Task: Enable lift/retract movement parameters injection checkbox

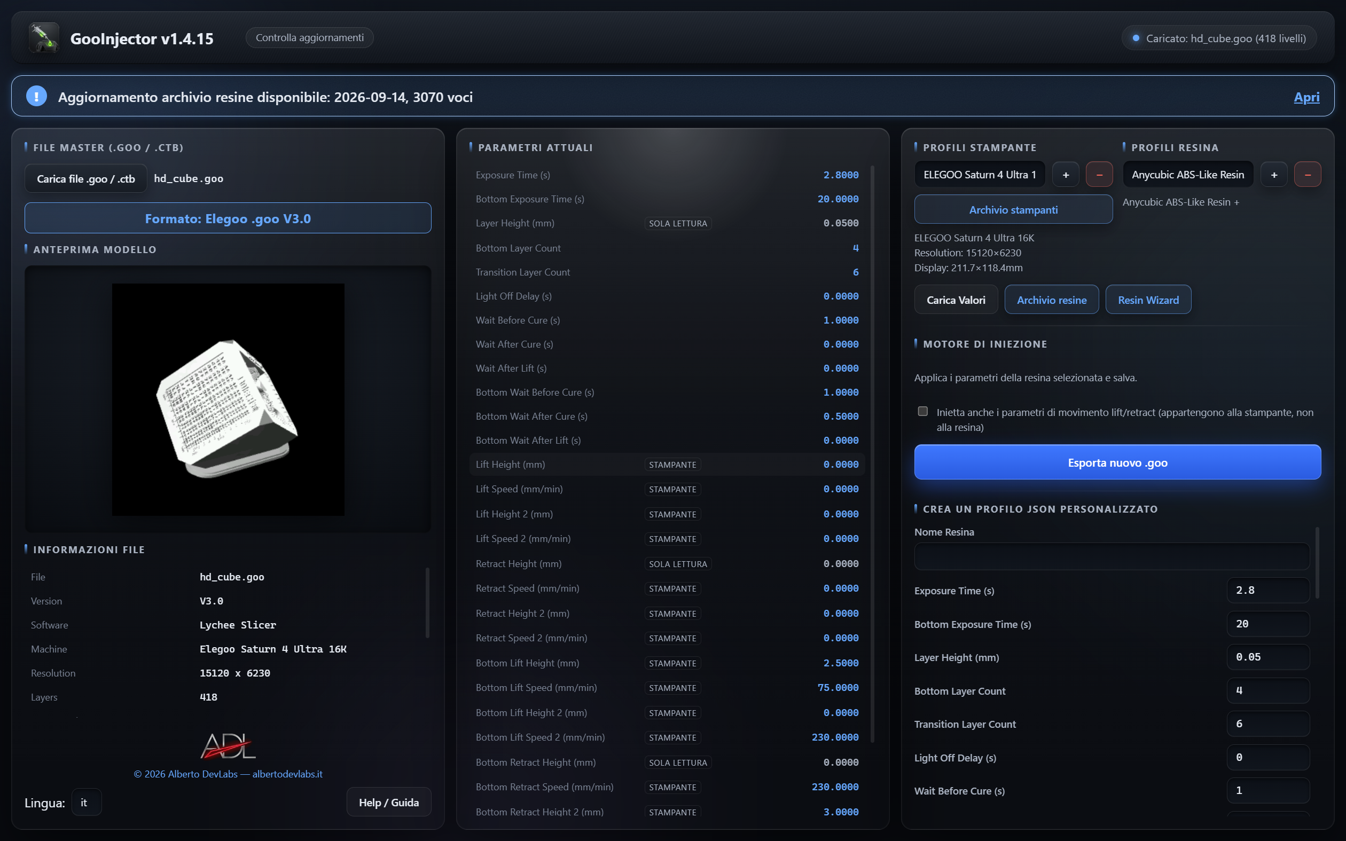Action: tap(923, 412)
